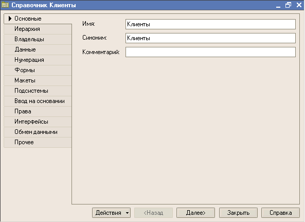Switch to the Макеты tab
The width and height of the screenshot is (305, 222).
pyautogui.click(x=38, y=81)
